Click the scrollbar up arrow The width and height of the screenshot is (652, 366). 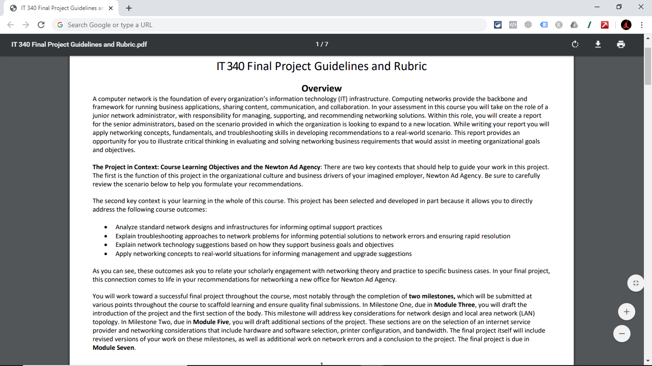click(x=648, y=38)
